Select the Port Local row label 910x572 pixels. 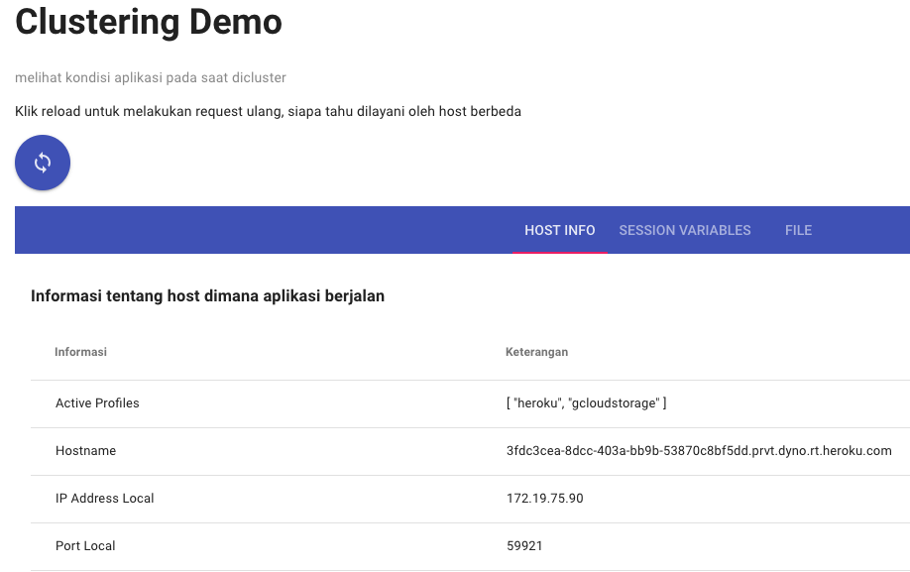[x=85, y=546]
